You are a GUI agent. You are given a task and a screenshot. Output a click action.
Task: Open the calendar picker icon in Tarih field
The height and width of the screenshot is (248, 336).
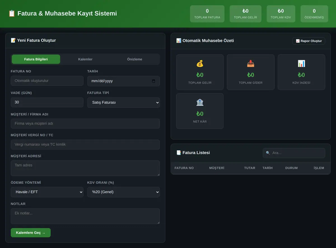153,81
